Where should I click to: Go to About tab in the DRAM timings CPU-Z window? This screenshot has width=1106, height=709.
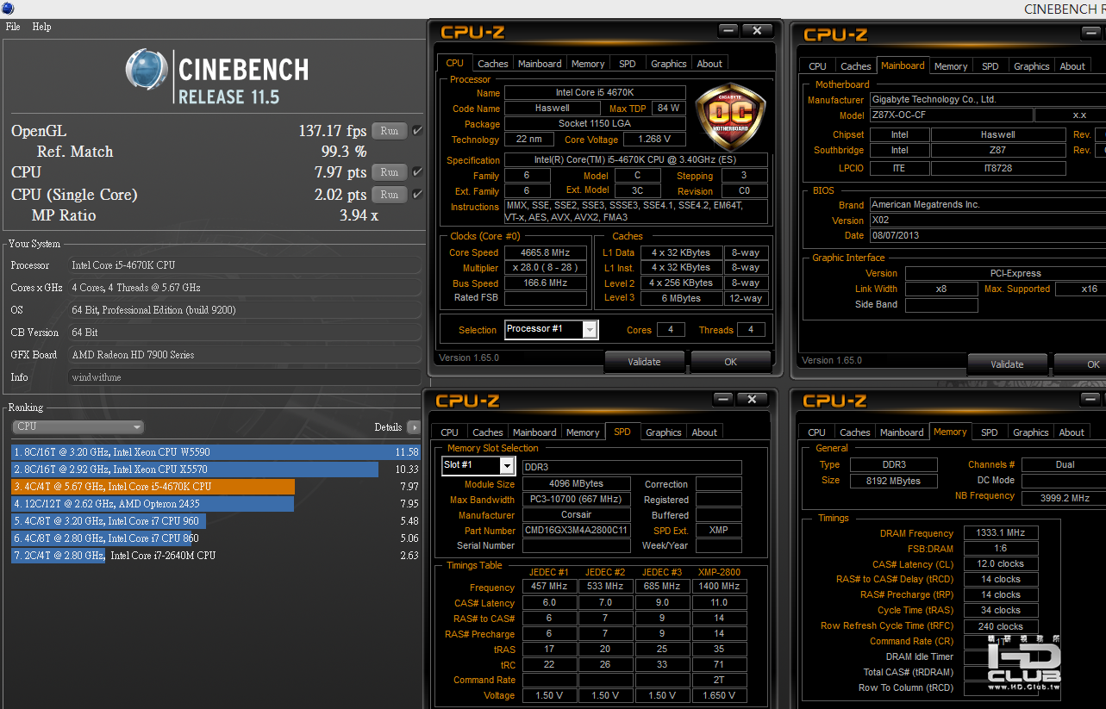[1072, 432]
